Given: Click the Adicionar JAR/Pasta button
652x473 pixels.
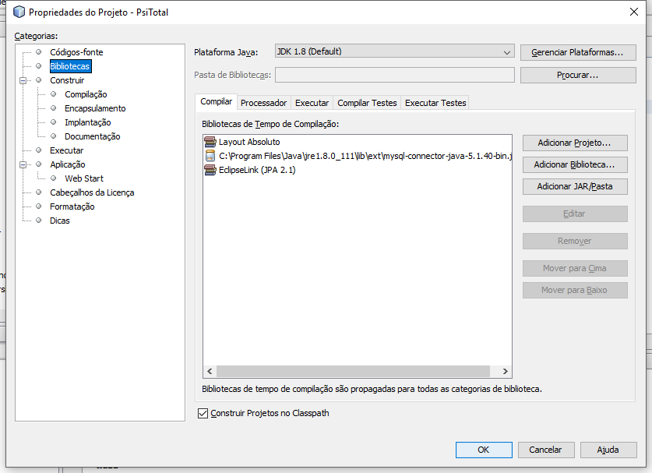Looking at the screenshot, I should (575, 186).
